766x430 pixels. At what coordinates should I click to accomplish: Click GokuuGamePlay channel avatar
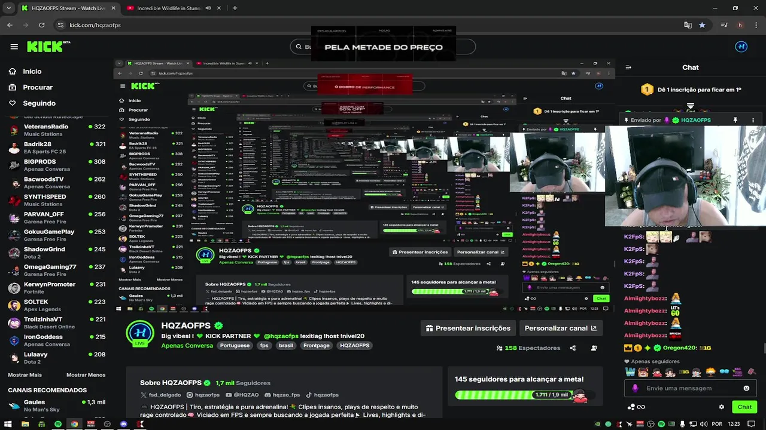pyautogui.click(x=14, y=235)
